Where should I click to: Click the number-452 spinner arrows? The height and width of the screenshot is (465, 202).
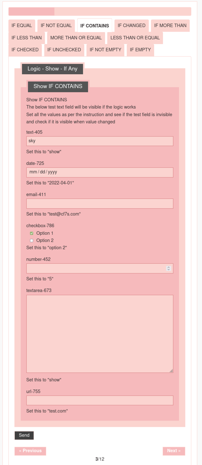point(169,268)
